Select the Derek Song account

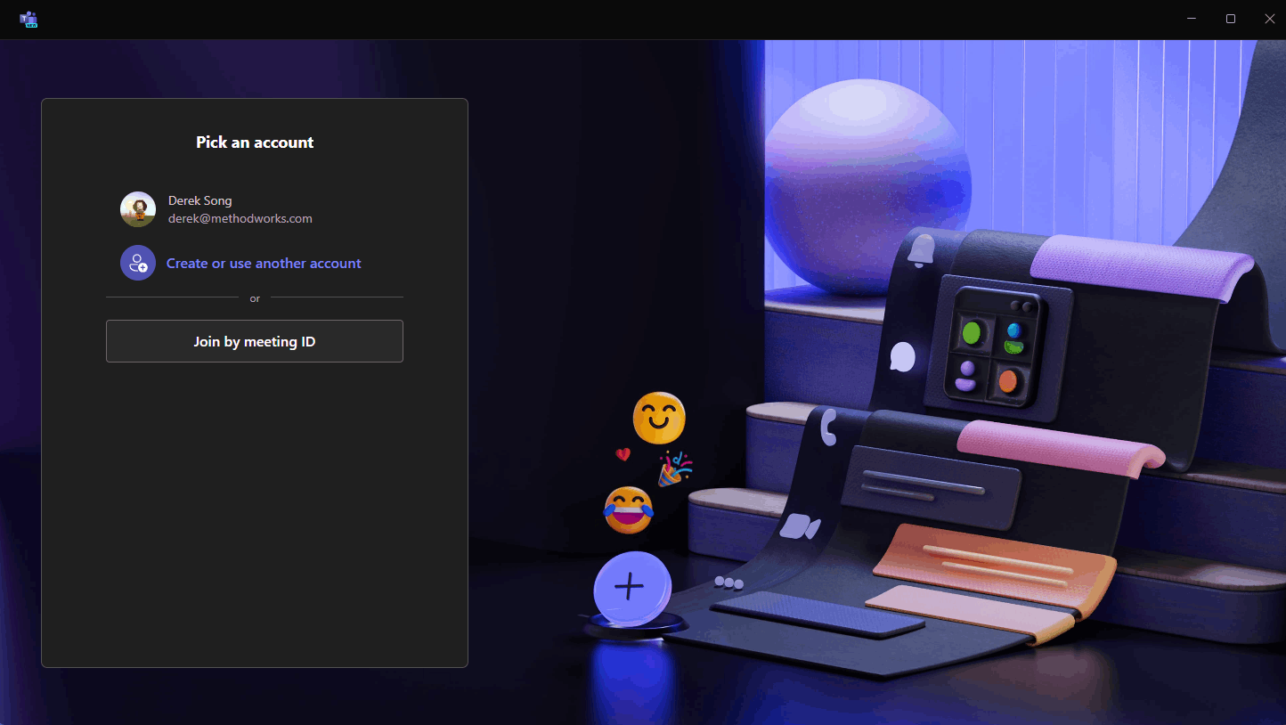pyautogui.click(x=255, y=209)
